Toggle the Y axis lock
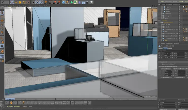The image size is (188, 110). (37, 2)
